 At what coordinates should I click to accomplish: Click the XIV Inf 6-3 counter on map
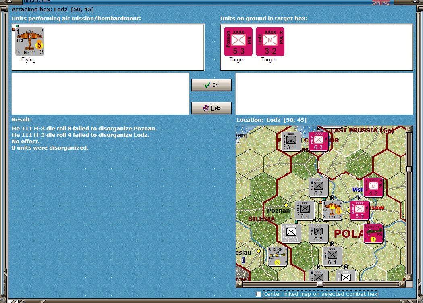tap(318, 187)
